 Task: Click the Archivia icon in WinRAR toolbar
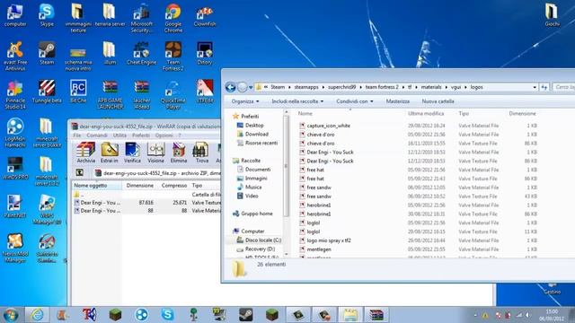point(86,153)
